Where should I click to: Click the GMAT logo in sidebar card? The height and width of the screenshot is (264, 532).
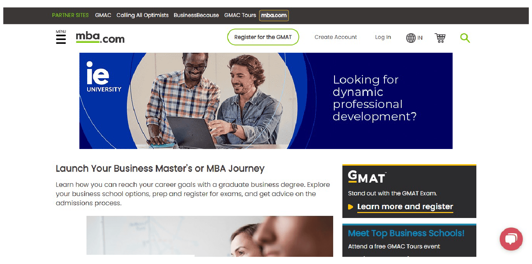pos(367,177)
